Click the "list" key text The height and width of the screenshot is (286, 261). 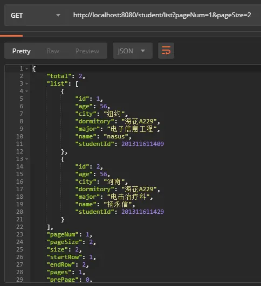(57, 83)
